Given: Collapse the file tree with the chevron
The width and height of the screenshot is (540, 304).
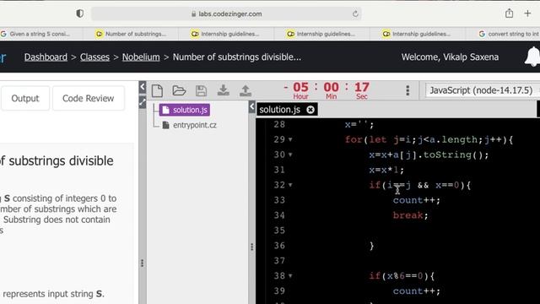Looking at the screenshot, I should 251,106.
